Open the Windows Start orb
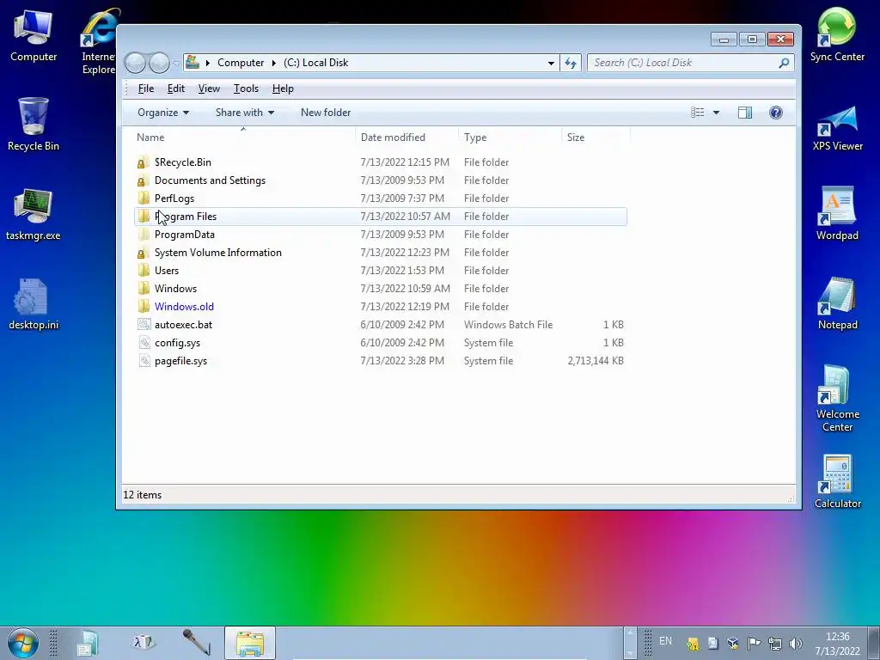The image size is (880, 660). click(22, 643)
